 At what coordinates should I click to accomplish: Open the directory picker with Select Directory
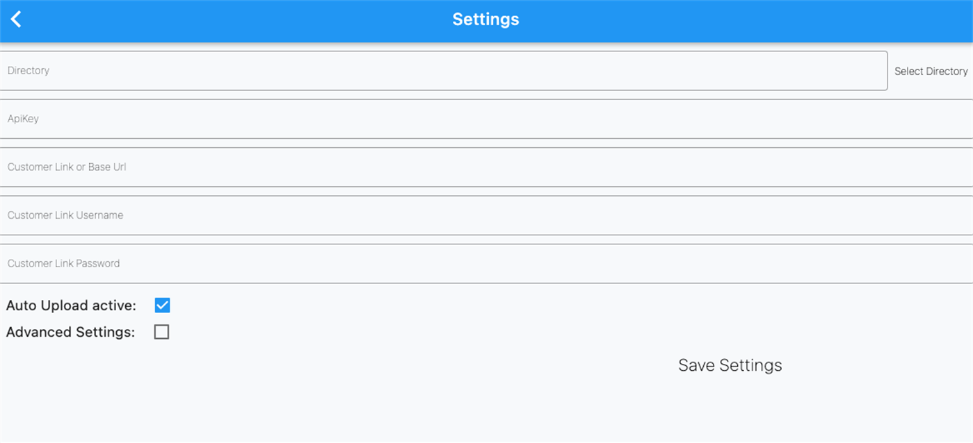click(x=931, y=71)
